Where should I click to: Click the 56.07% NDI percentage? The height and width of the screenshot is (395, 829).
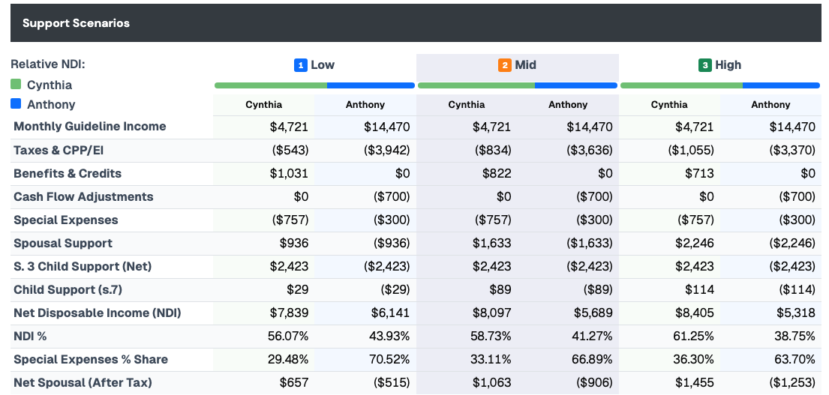pyautogui.click(x=289, y=337)
